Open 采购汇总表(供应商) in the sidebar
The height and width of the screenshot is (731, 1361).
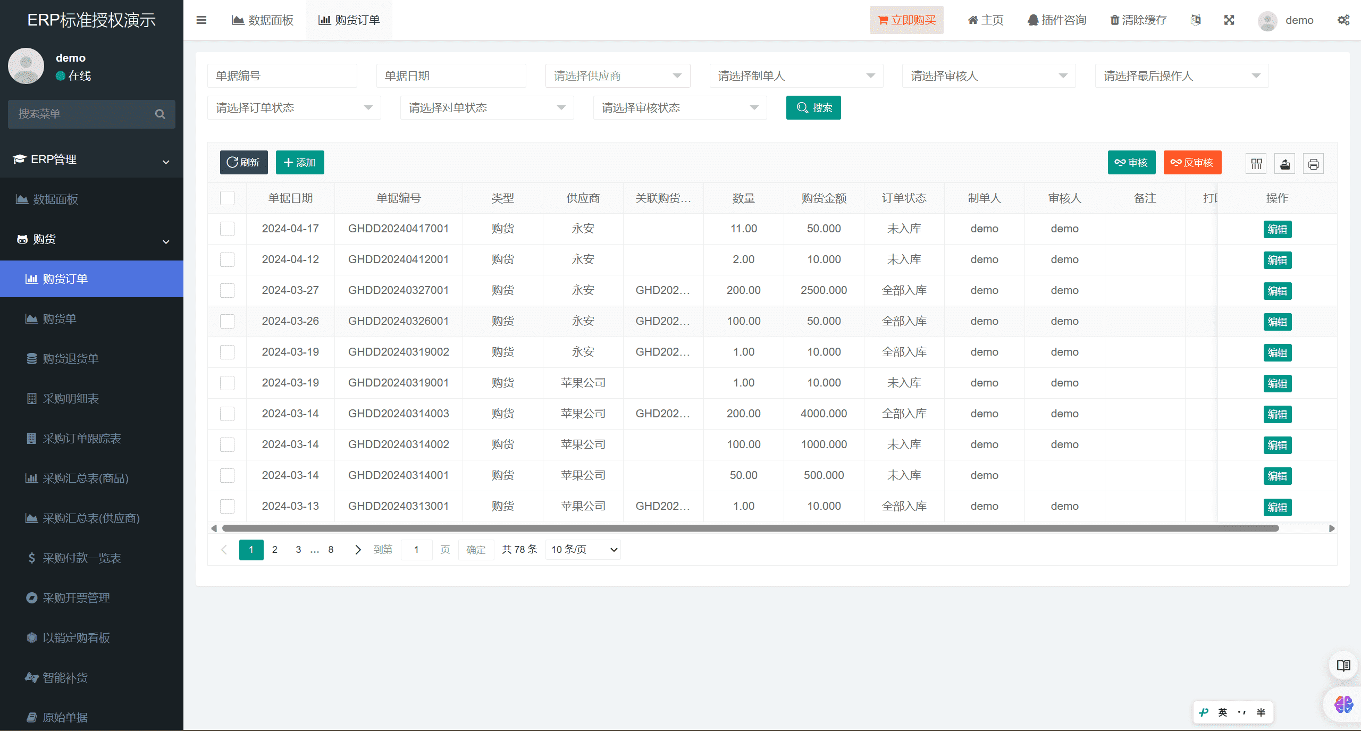pos(91,518)
